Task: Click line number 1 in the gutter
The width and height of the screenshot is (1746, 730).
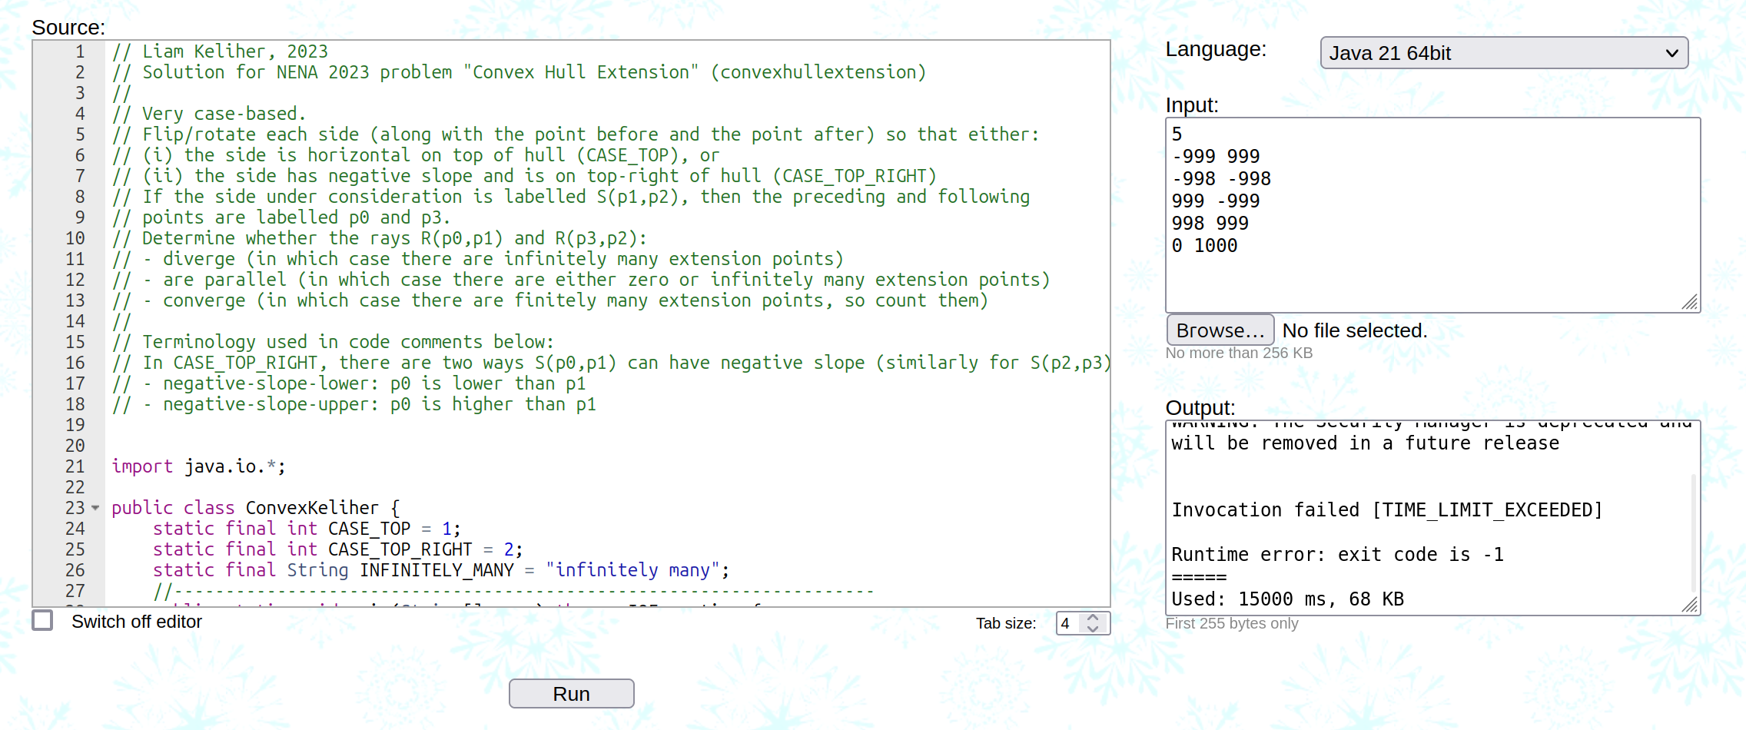Action: [x=80, y=51]
